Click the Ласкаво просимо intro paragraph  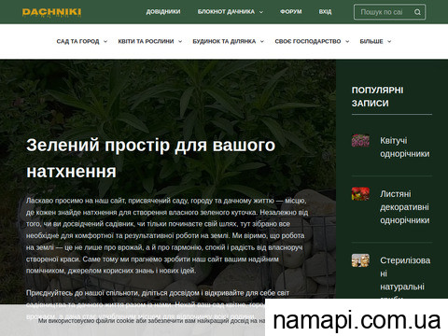pyautogui.click(x=167, y=235)
